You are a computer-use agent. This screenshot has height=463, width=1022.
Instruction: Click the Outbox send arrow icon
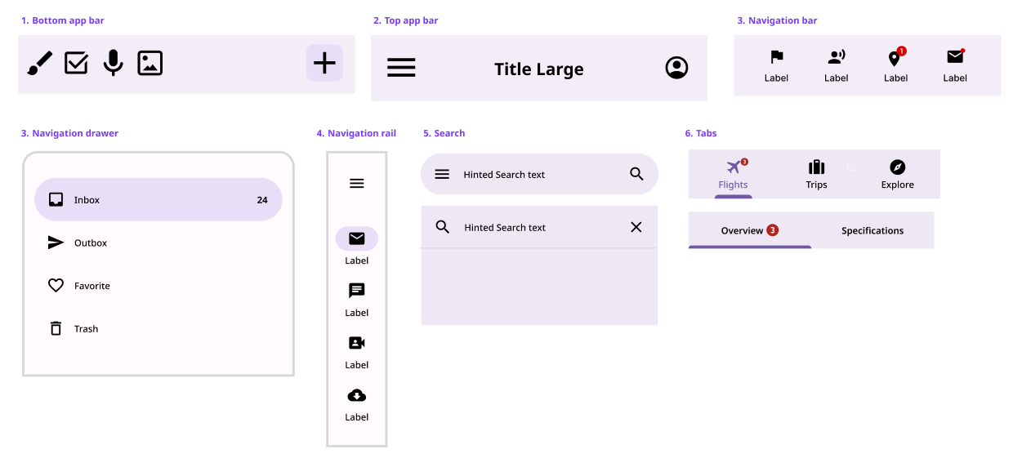pos(56,243)
